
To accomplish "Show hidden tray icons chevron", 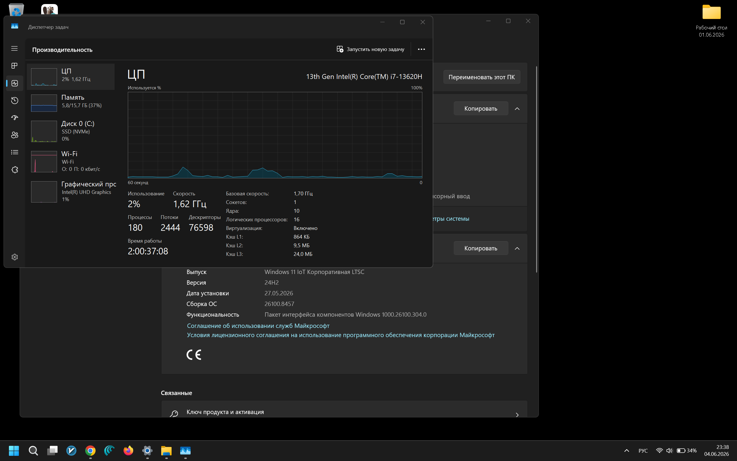I will coord(626,450).
